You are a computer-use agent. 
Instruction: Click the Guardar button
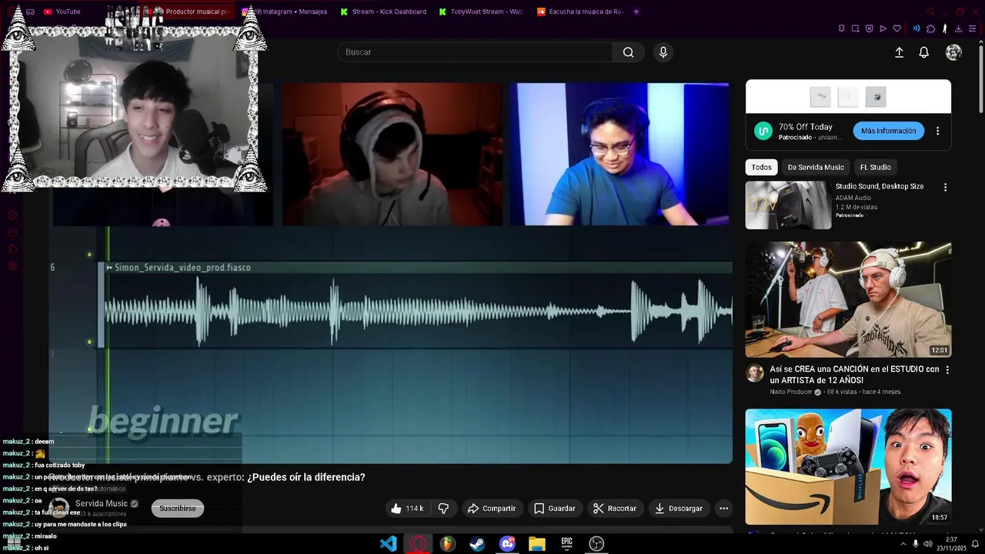tap(554, 509)
